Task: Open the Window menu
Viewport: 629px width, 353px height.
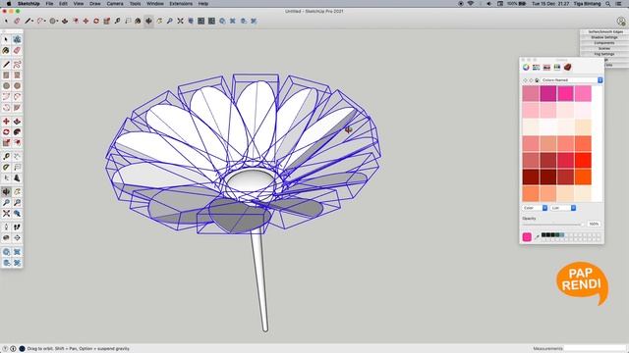Action: (x=155, y=4)
